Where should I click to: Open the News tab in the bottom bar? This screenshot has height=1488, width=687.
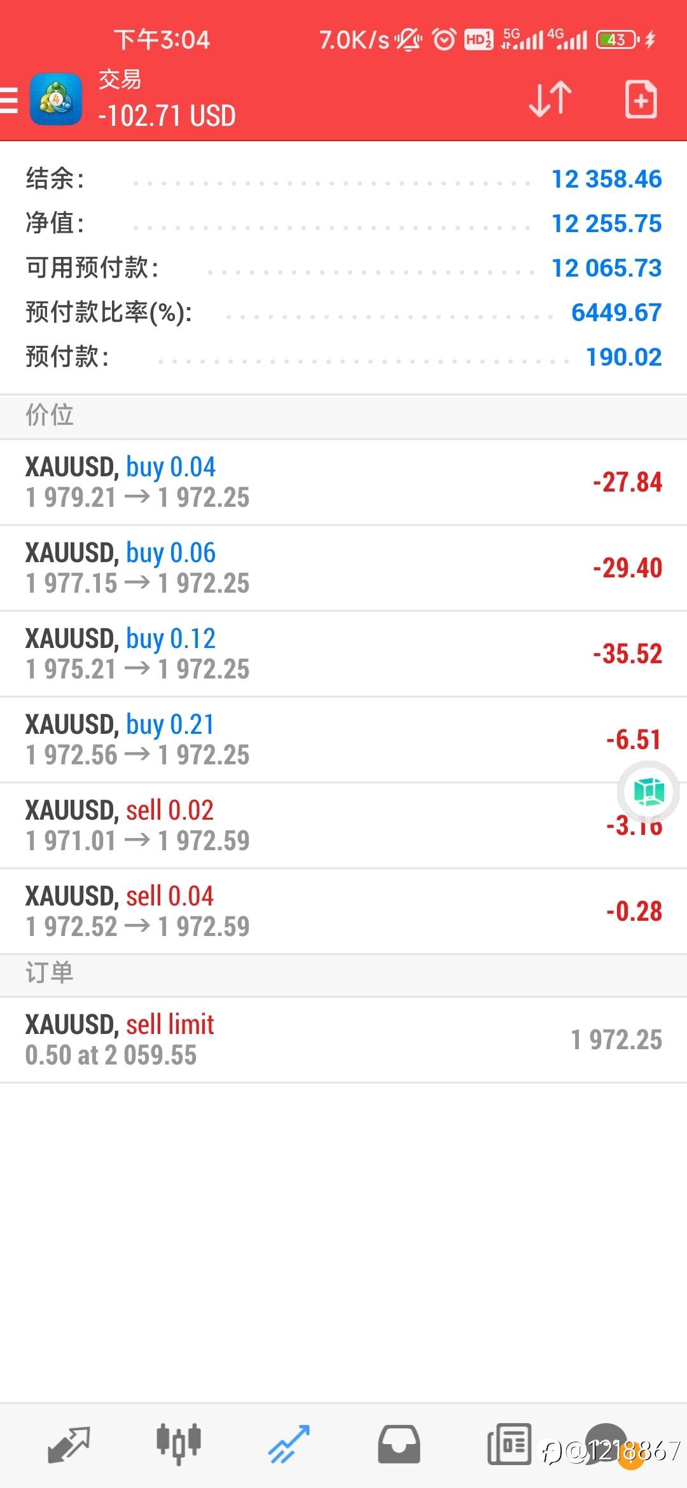click(509, 1445)
